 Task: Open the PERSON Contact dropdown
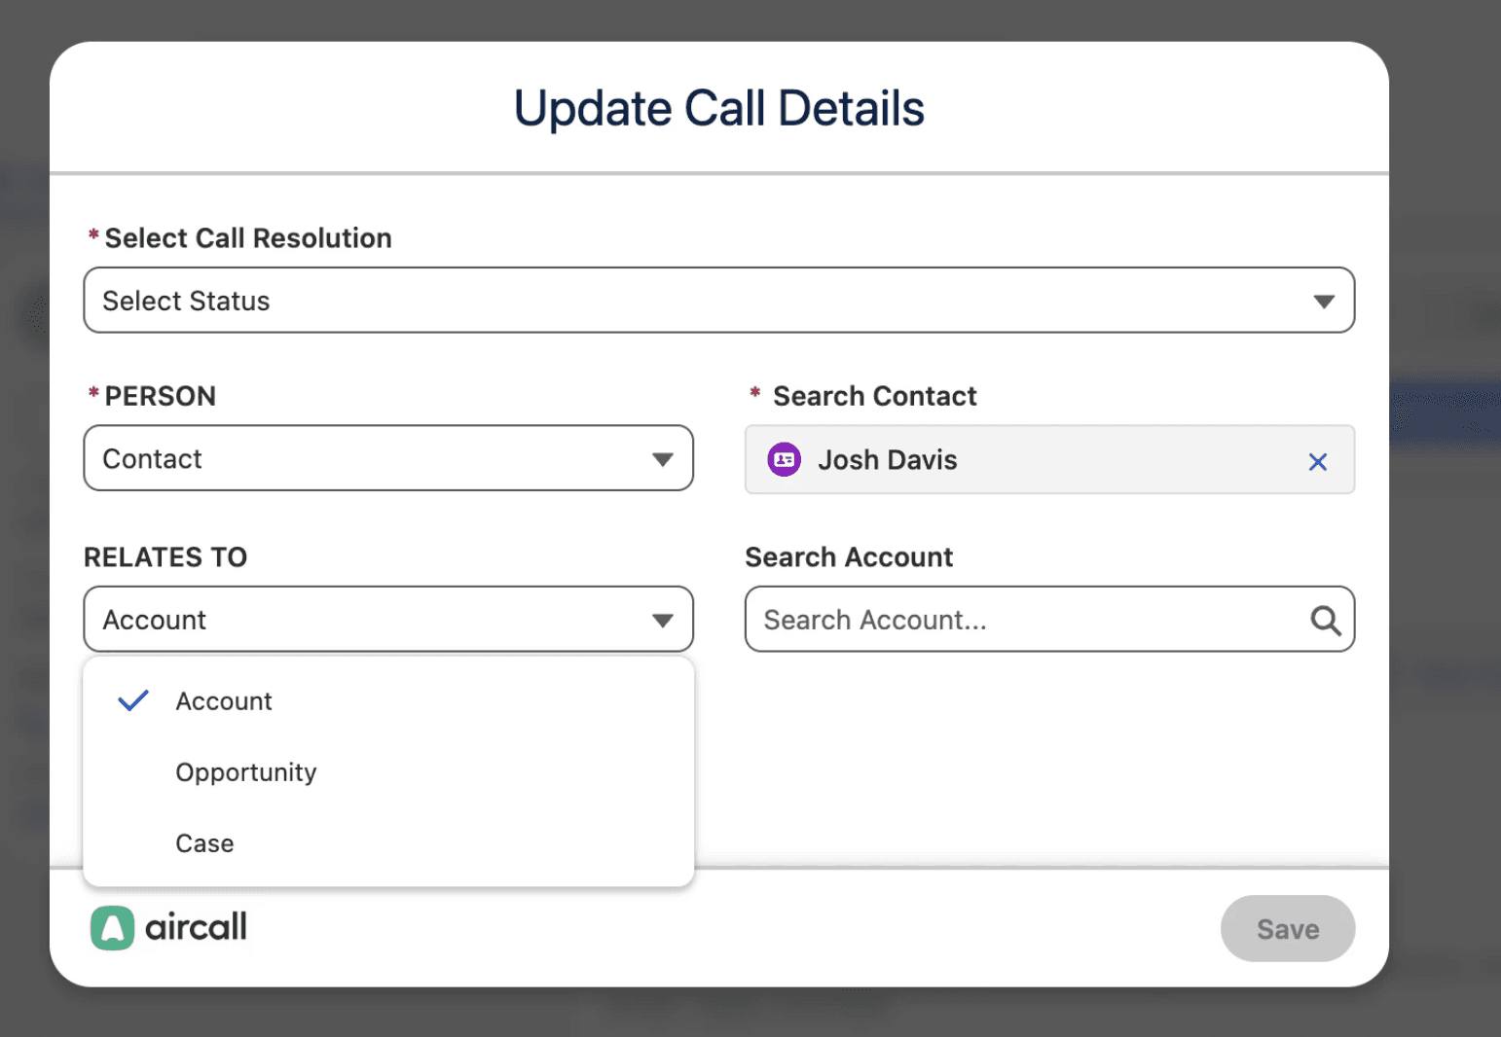click(370, 459)
